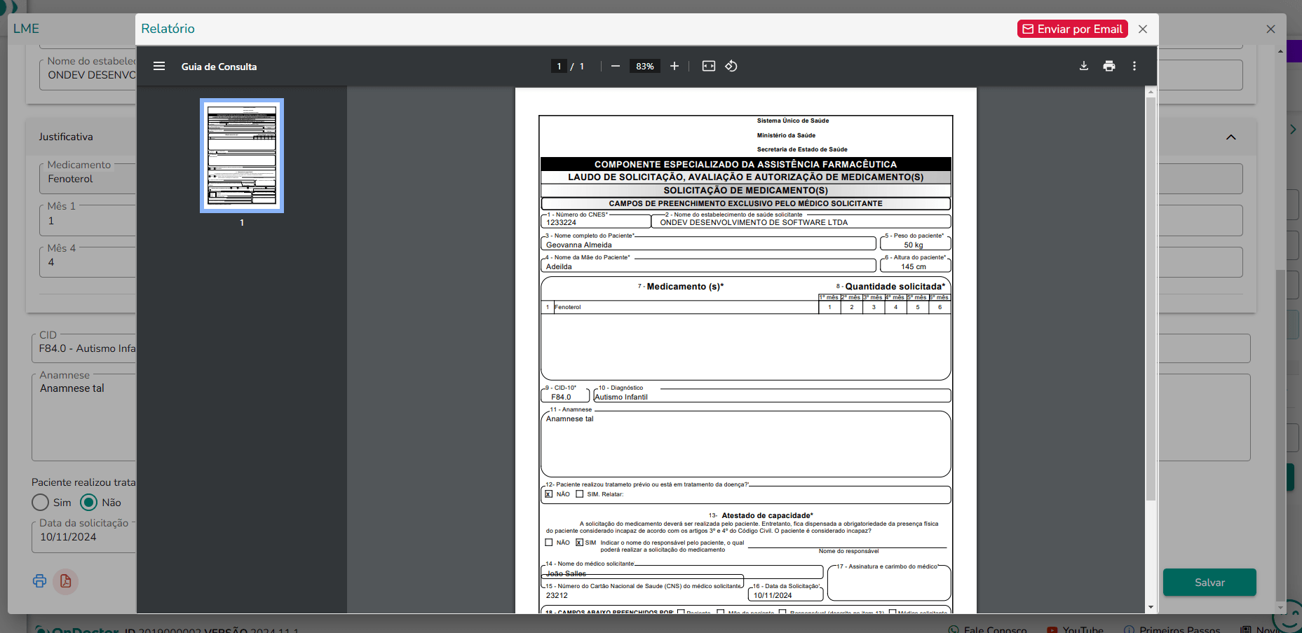The width and height of the screenshot is (1302, 633).
Task: Select page 1 thumbnail in sidebar
Action: (x=242, y=156)
